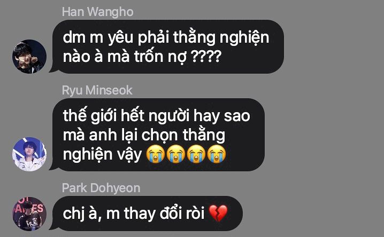Open Ryu Minseok's avatar photo
Image resolution: width=384 pixels, height=237 pixels.
[x=29, y=154]
